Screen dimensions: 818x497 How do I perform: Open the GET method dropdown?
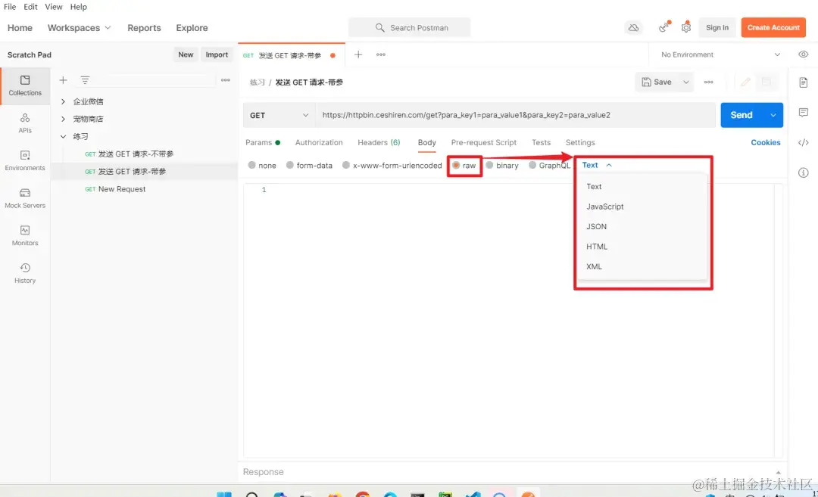tap(279, 115)
